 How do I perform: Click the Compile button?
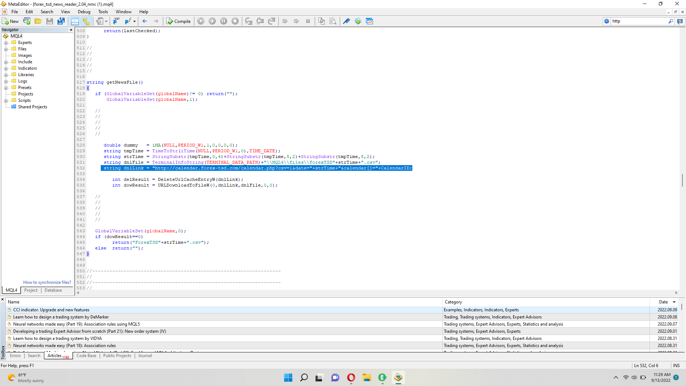[179, 21]
